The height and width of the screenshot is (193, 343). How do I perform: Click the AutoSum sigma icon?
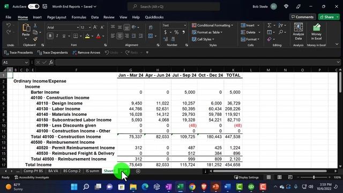(269, 25)
